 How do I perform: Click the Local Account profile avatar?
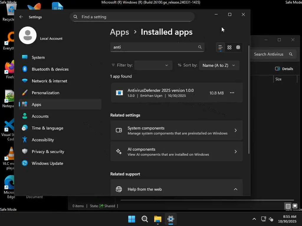[28, 35]
